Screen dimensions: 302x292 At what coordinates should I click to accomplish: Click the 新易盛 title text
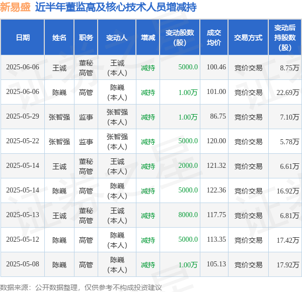coord(15,8)
